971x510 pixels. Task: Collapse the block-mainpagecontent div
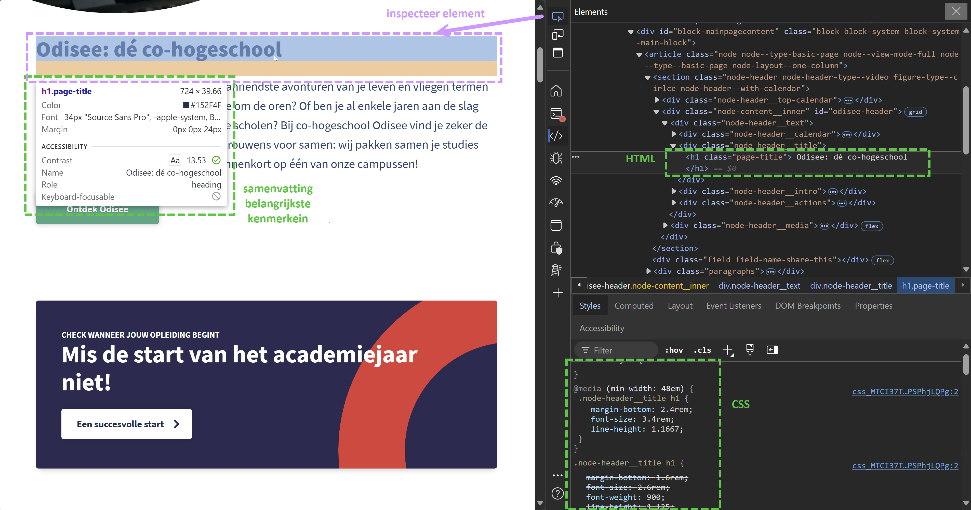click(x=631, y=32)
